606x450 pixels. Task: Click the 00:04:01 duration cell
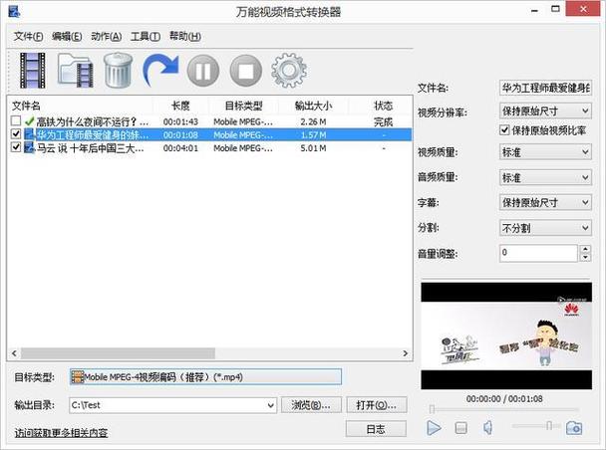pos(180,148)
